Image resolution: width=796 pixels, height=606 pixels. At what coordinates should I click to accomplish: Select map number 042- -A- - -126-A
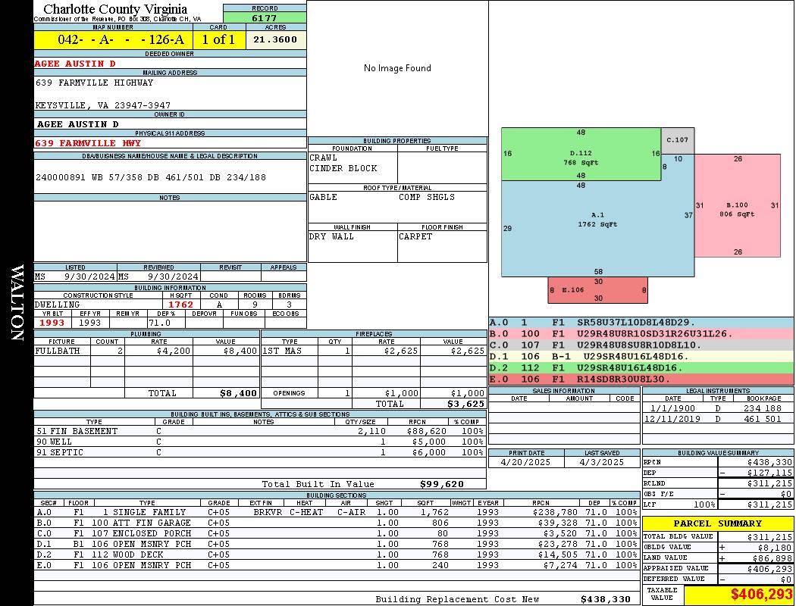[x=121, y=39]
